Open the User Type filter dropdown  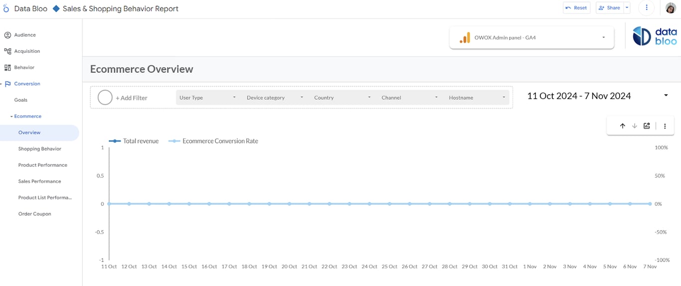(x=208, y=98)
